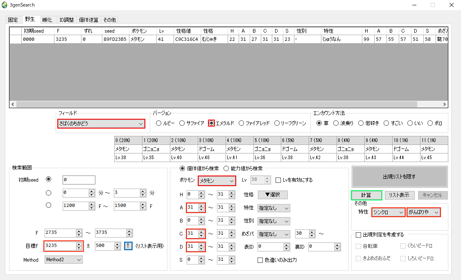Screen dimensions: 461x280
Task: Select the 1200 F frame range radio option
Action: click(x=48, y=205)
